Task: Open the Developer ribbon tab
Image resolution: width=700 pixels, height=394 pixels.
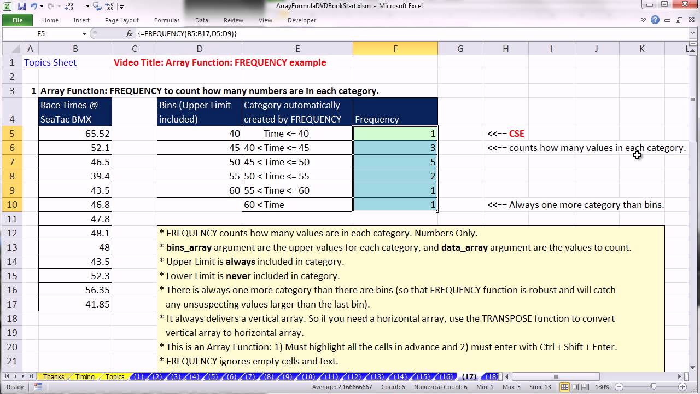Action: [x=302, y=20]
